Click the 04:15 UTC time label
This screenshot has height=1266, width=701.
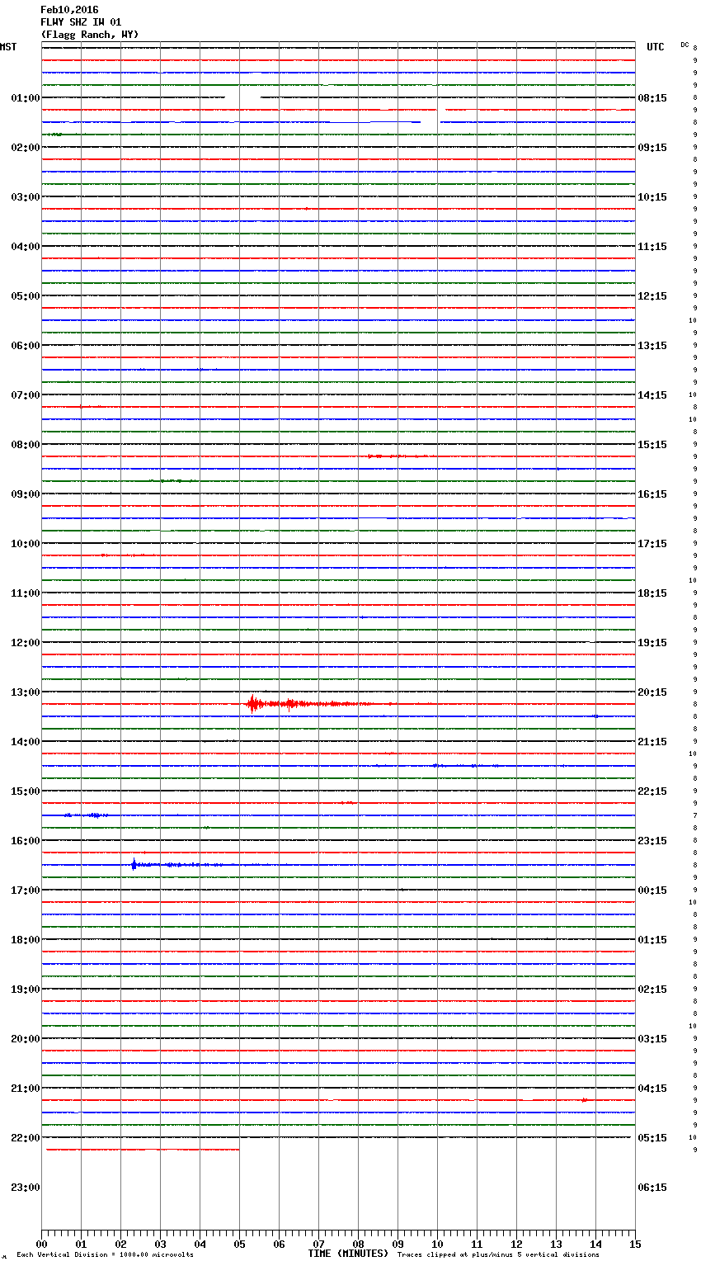click(x=652, y=1089)
